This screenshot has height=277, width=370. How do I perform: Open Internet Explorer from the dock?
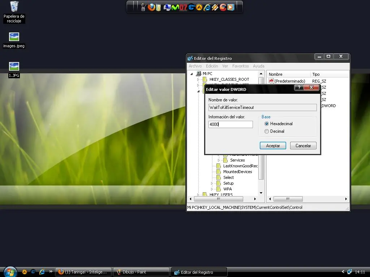[x=207, y=7]
